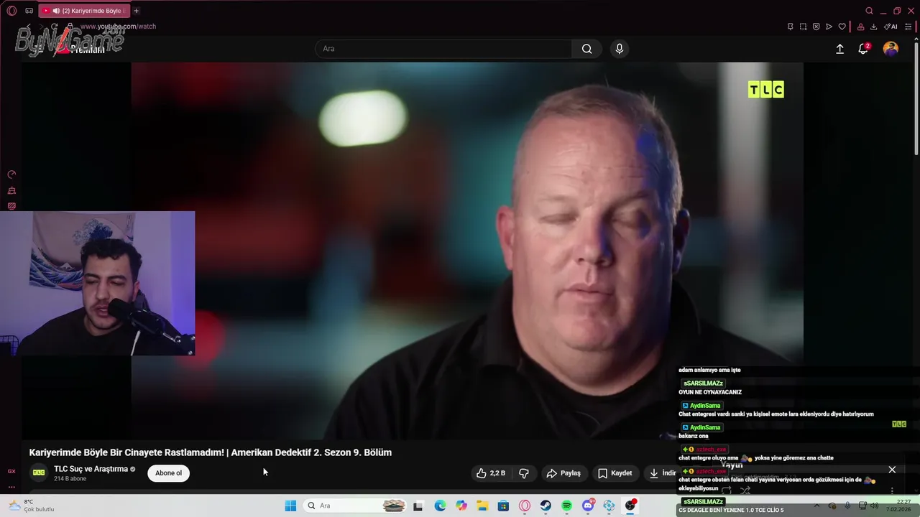Open Opera GX from taskbar

(x=525, y=506)
